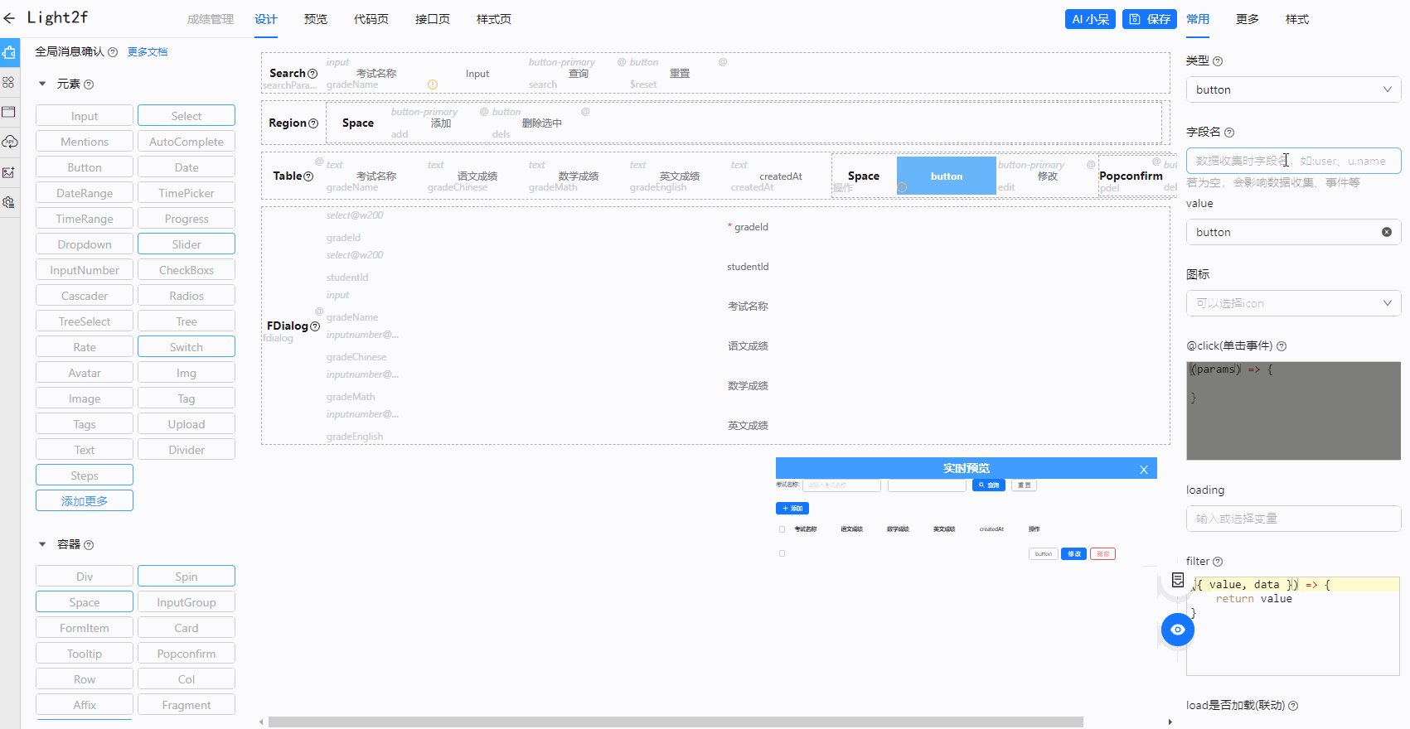This screenshot has height=729, width=1410.
Task: Click help icon next to 类型 label
Action: click(x=1218, y=61)
